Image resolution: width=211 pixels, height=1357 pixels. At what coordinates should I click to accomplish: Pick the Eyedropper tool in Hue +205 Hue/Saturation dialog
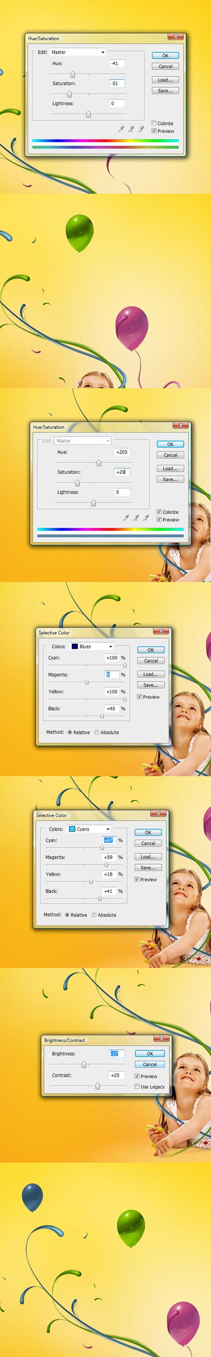(x=126, y=517)
